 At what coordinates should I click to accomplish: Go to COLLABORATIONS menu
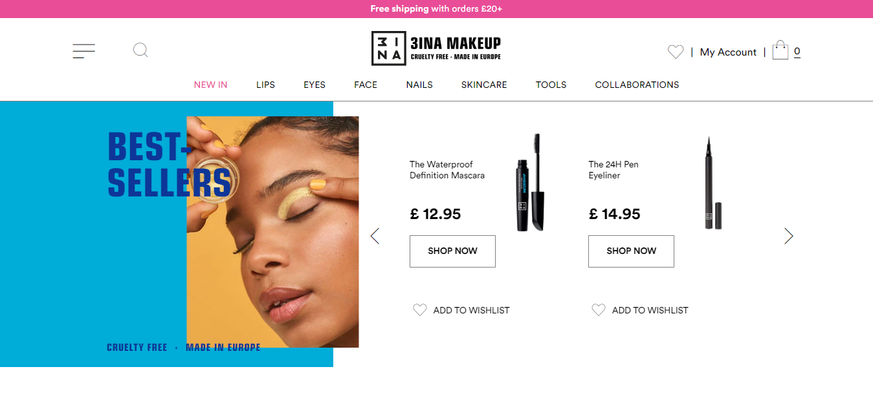[x=637, y=85]
